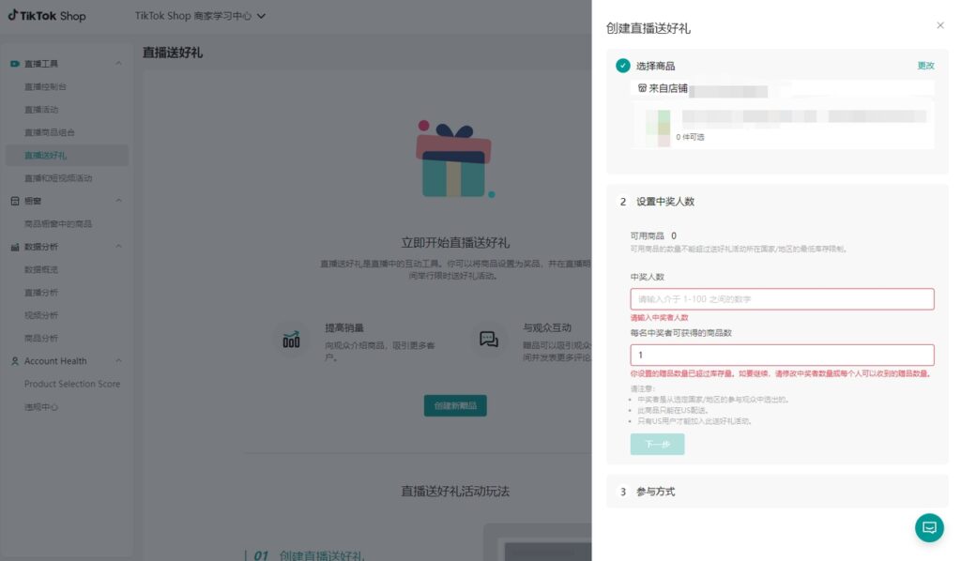The image size is (961, 561).
Task: Open the customer support chat bubble
Action: pyautogui.click(x=929, y=527)
